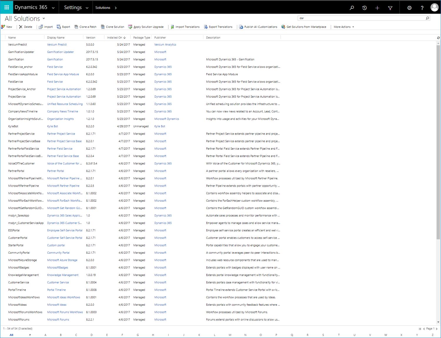
Task: Sort by the Version column header
Action: (x=91, y=38)
